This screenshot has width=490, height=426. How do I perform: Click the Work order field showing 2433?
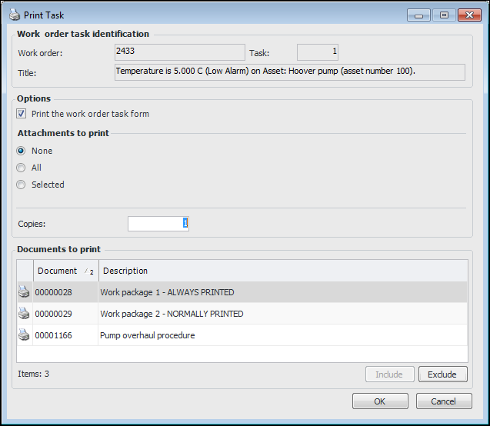(x=180, y=52)
